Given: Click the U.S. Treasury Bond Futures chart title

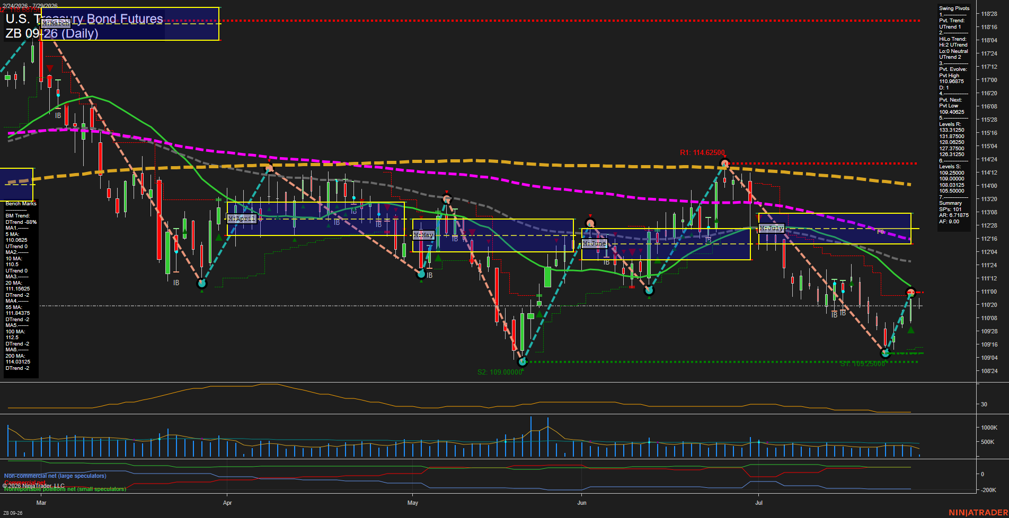Looking at the screenshot, I should coord(84,19).
